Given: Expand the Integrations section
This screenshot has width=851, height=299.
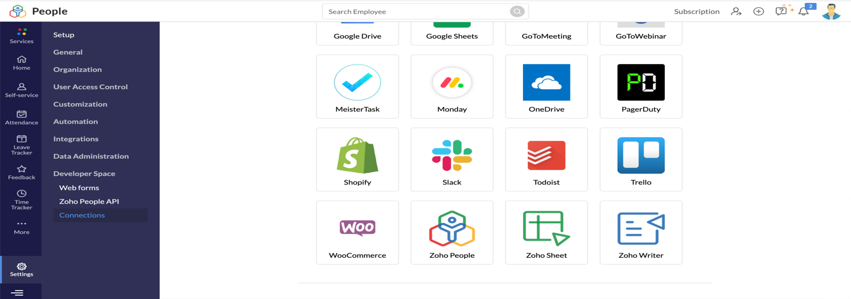Looking at the screenshot, I should pos(76,139).
